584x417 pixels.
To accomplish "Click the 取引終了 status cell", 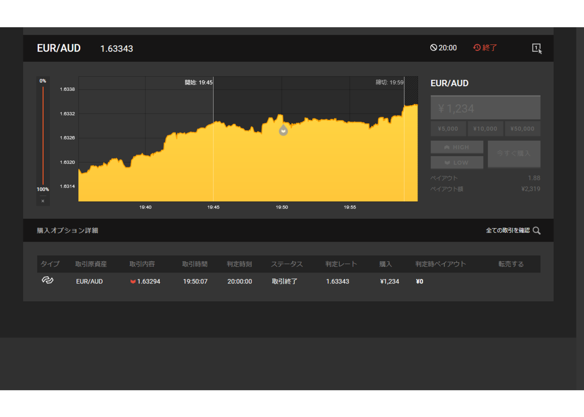I will click(285, 282).
